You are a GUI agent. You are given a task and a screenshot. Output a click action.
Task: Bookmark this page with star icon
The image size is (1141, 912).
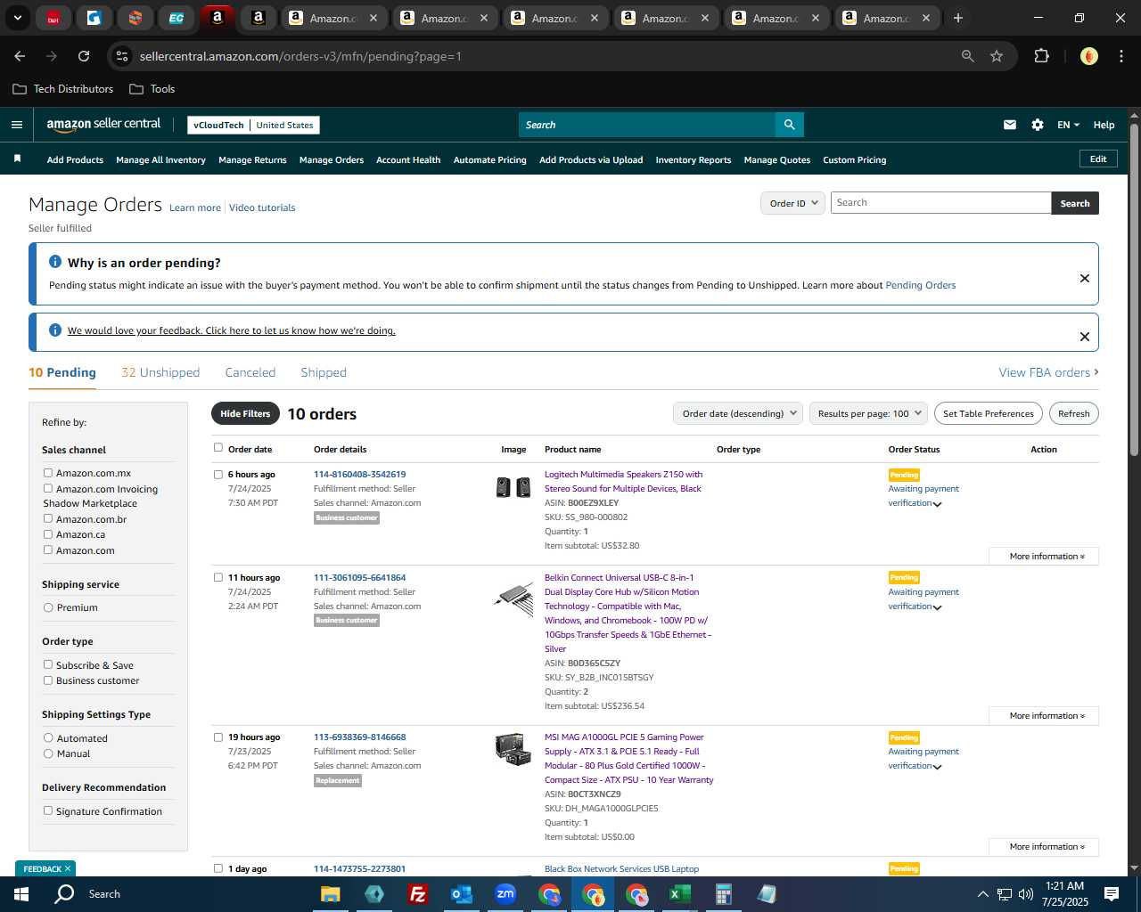pos(997,56)
